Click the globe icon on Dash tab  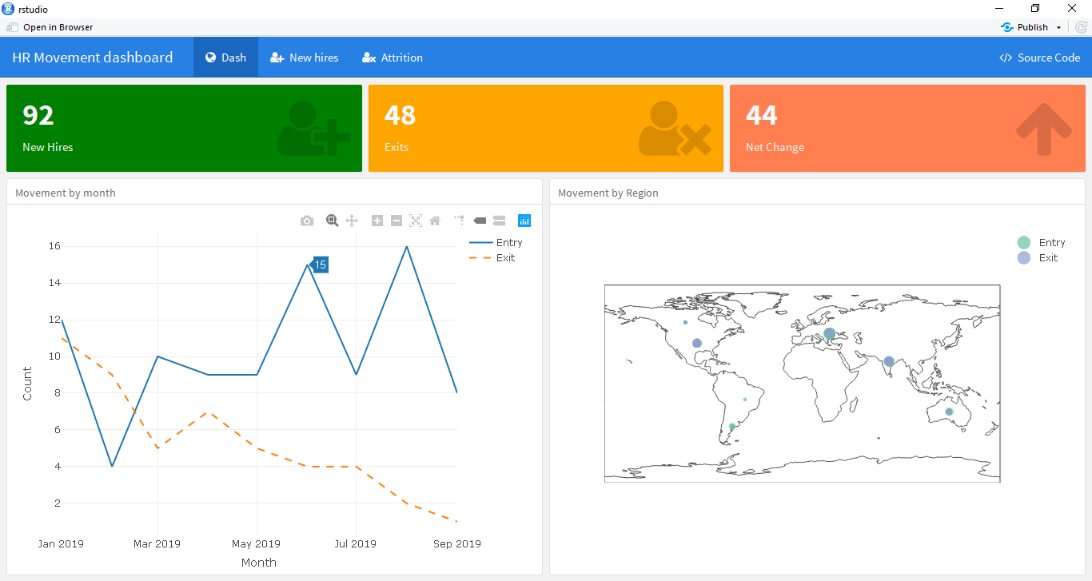211,58
